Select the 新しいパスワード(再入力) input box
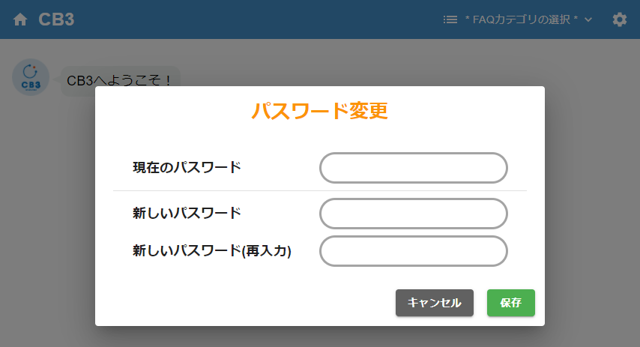 tap(414, 251)
